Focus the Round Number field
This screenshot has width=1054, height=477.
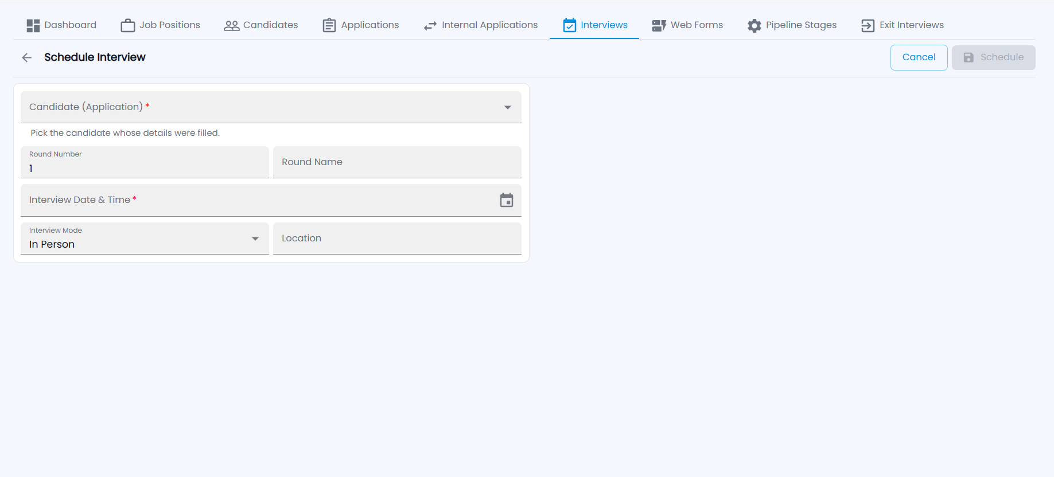pyautogui.click(x=145, y=162)
